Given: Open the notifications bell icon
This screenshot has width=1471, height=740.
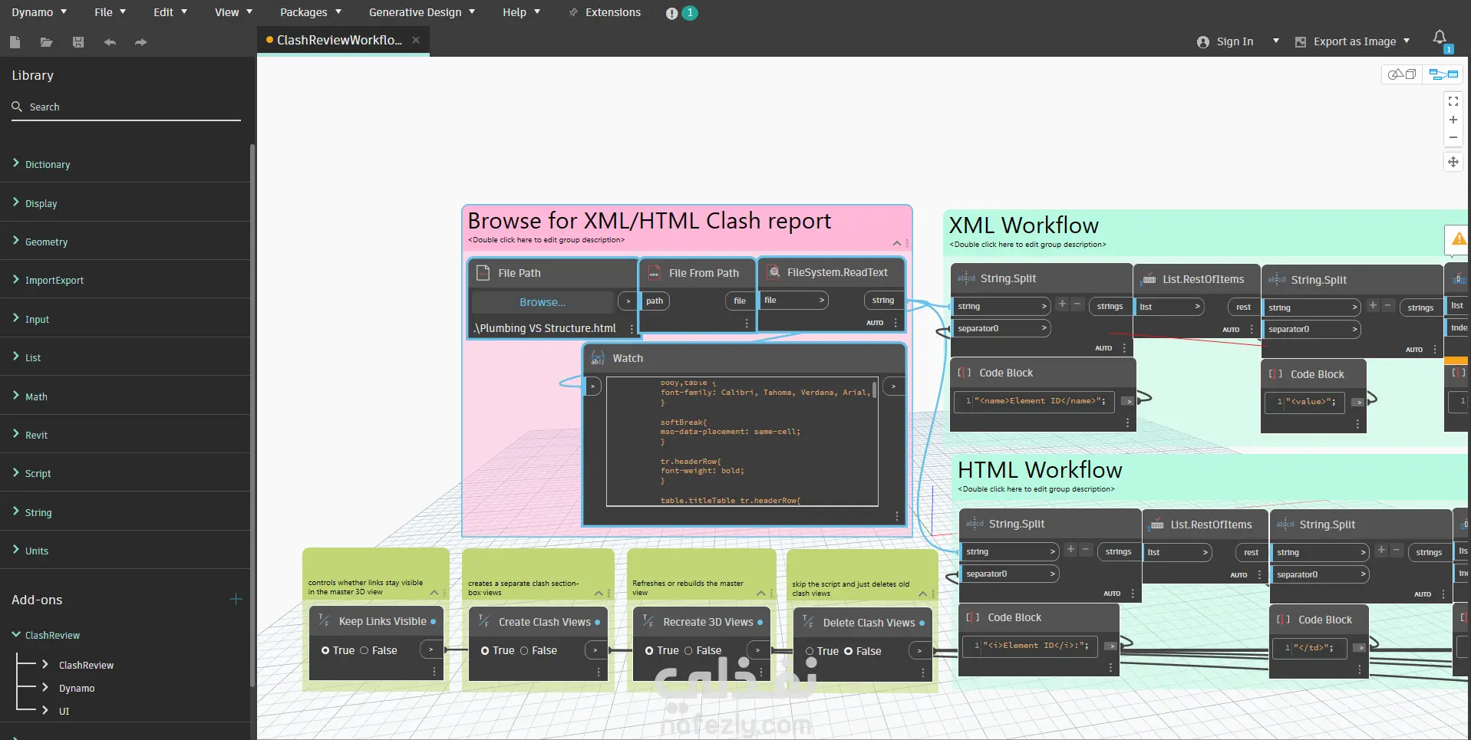Looking at the screenshot, I should (1440, 38).
